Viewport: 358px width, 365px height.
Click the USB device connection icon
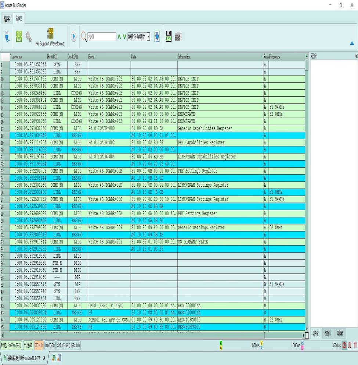(x=7, y=37)
